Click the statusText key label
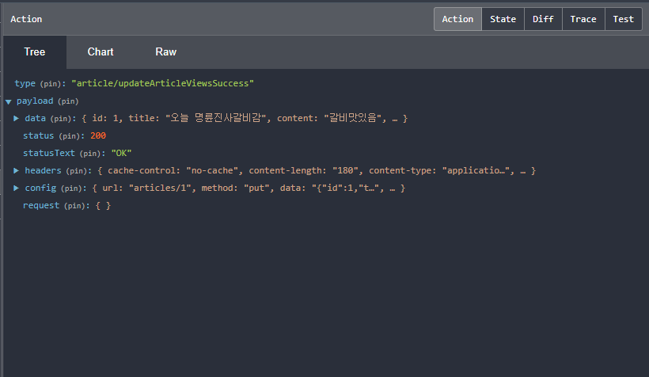This screenshot has width=649, height=377. coord(49,154)
